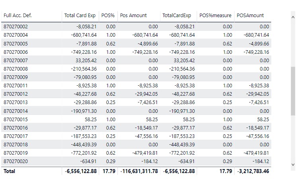303x185 pixels.
Task: Click -29,942.05 in POSAmount column
Action: (257, 94)
